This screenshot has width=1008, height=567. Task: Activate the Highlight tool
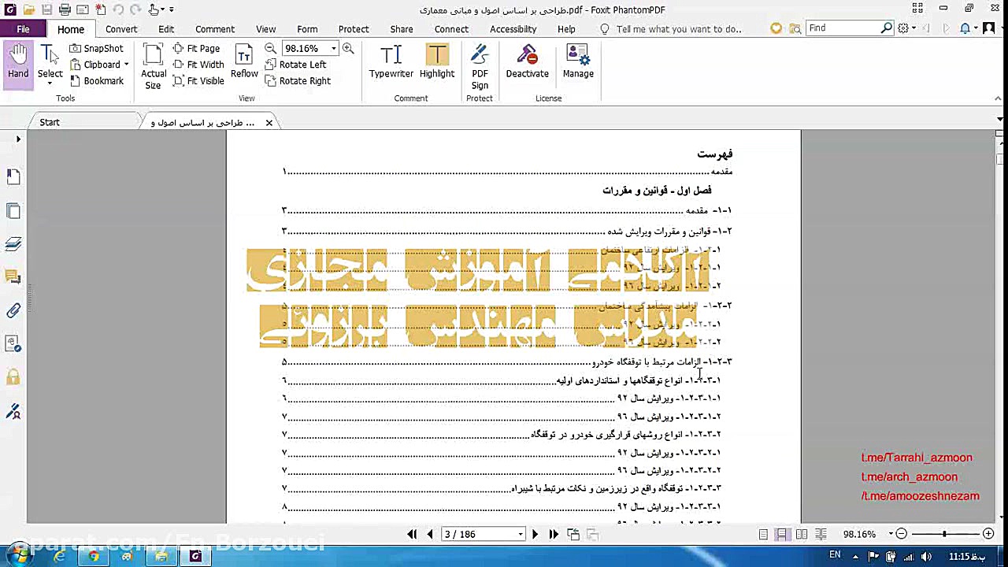tap(437, 61)
